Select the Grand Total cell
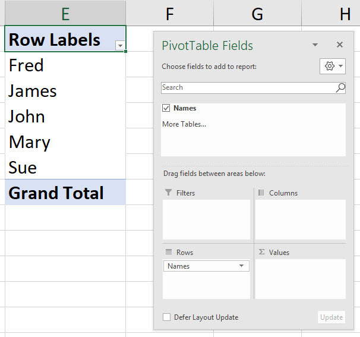 pyautogui.click(x=65, y=193)
